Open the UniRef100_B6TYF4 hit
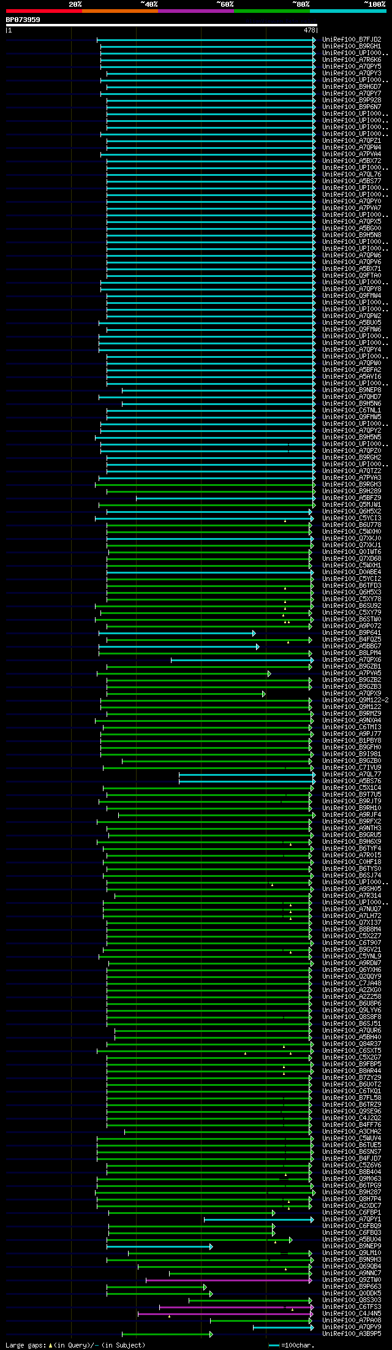Image resolution: width=392 pixels, height=1350 pixels. 352,849
